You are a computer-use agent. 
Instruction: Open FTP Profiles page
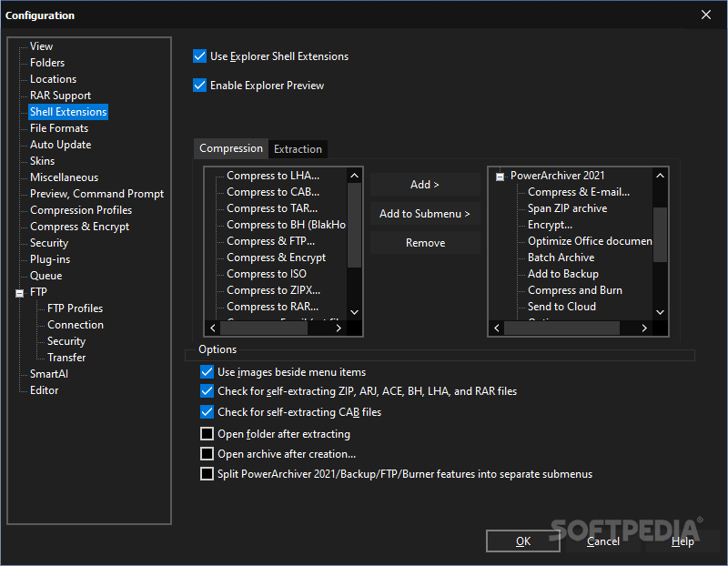pos(75,308)
